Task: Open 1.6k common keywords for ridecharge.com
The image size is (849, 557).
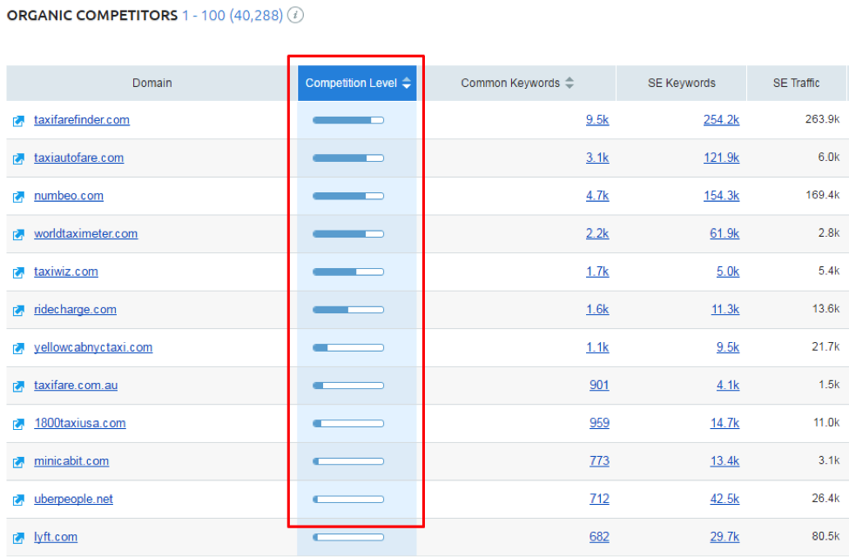Action: [x=597, y=309]
